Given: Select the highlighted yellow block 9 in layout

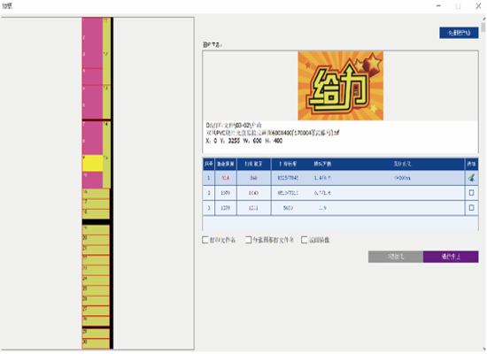Looking at the screenshot, I should coord(92,164).
